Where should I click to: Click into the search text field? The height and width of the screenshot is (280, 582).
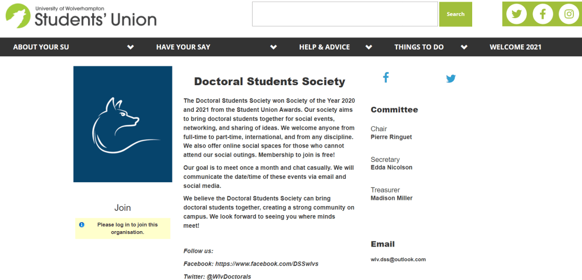pos(345,14)
